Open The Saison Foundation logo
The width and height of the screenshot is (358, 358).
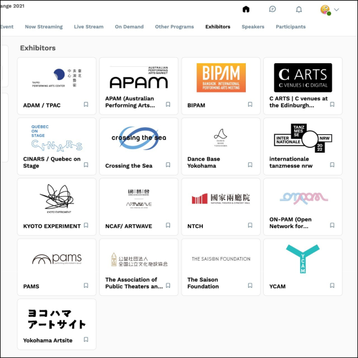pyautogui.click(x=221, y=259)
